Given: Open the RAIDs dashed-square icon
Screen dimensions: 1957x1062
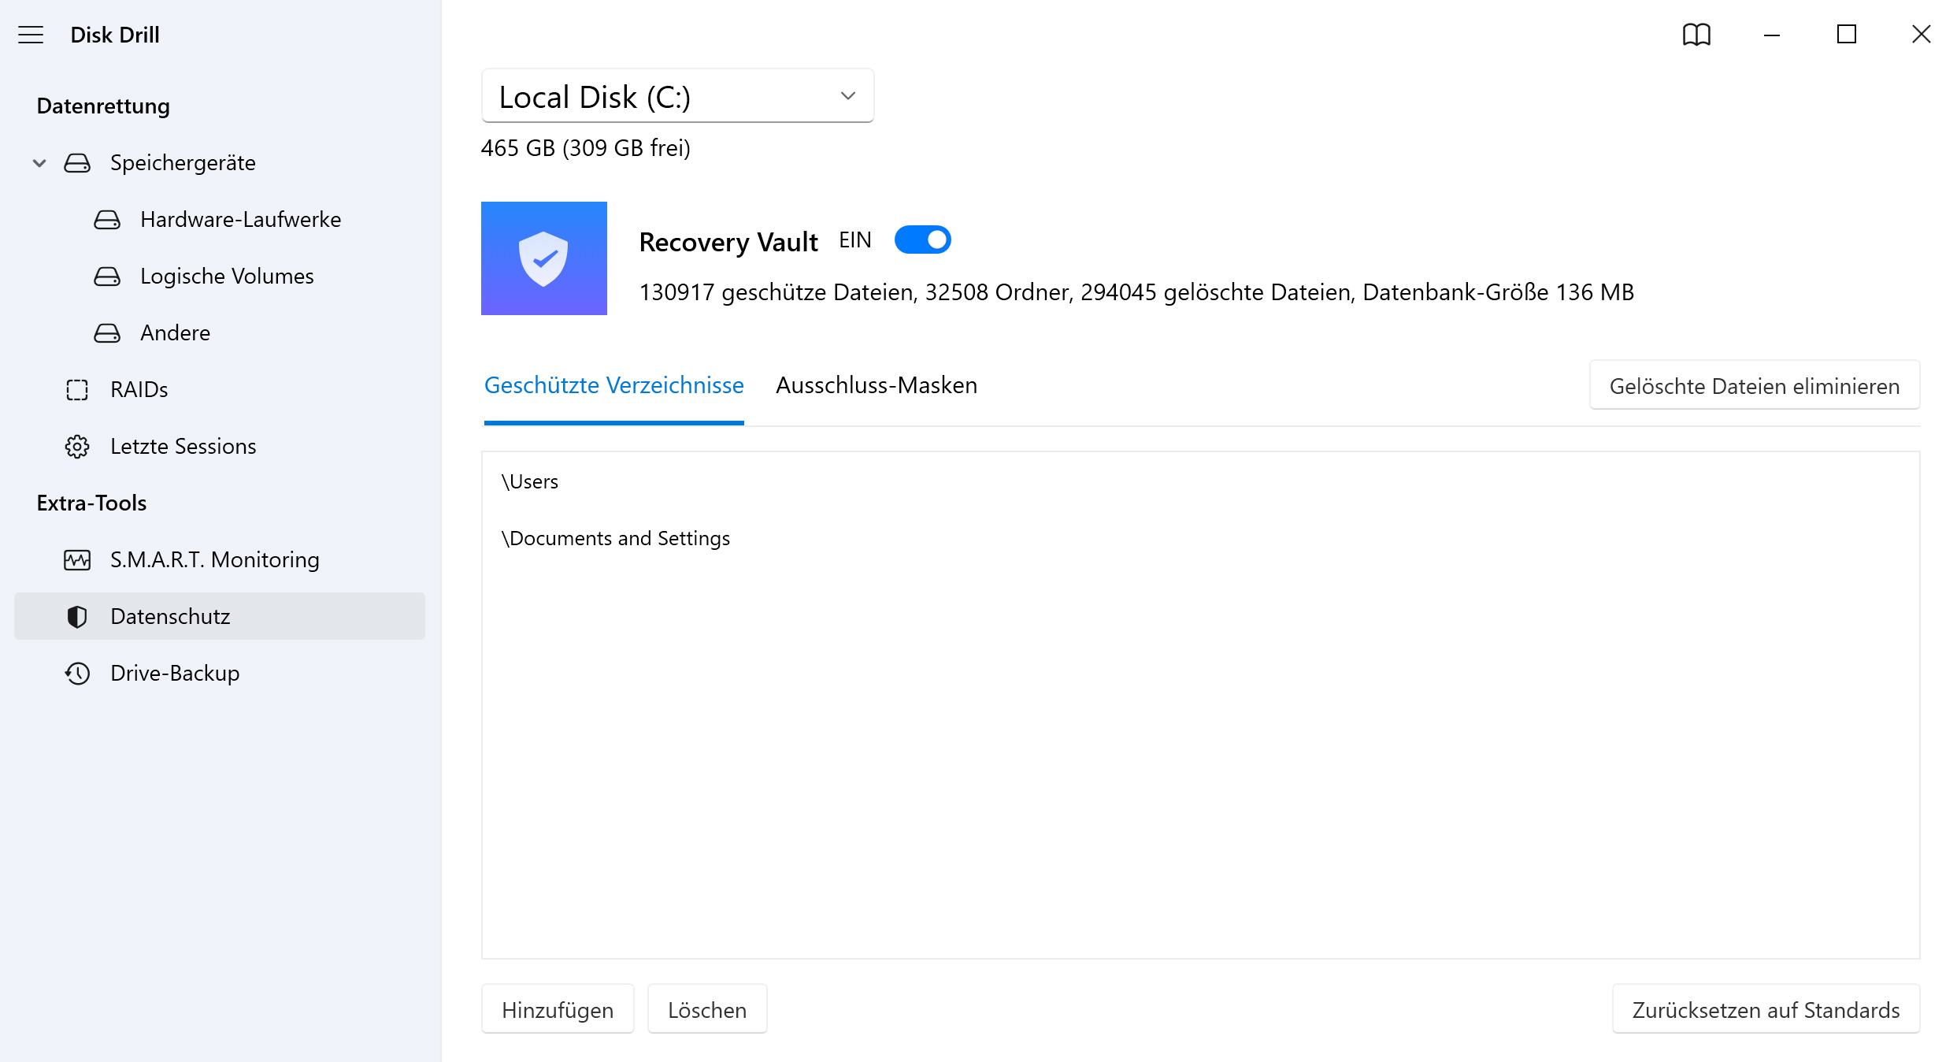Looking at the screenshot, I should 77,390.
